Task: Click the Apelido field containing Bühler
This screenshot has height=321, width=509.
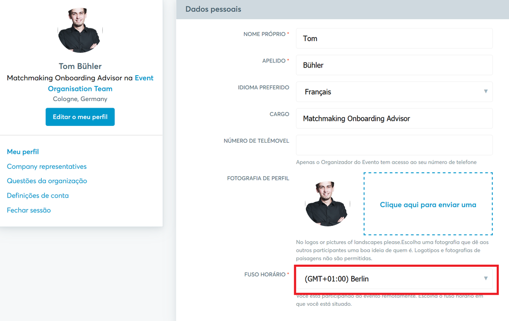Action: click(x=394, y=65)
